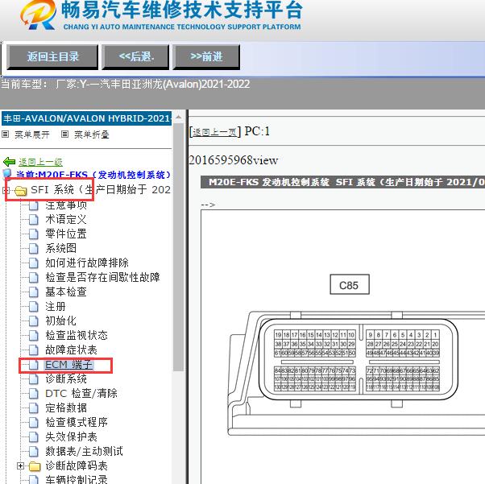Click document icon beside 诊断系统
485x484 pixels.
click(33, 379)
